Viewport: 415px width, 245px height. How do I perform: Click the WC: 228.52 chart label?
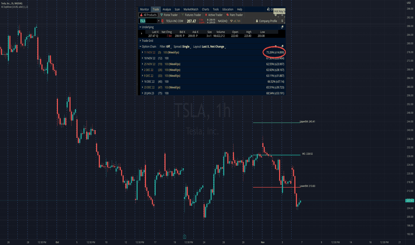pyautogui.click(x=307, y=154)
